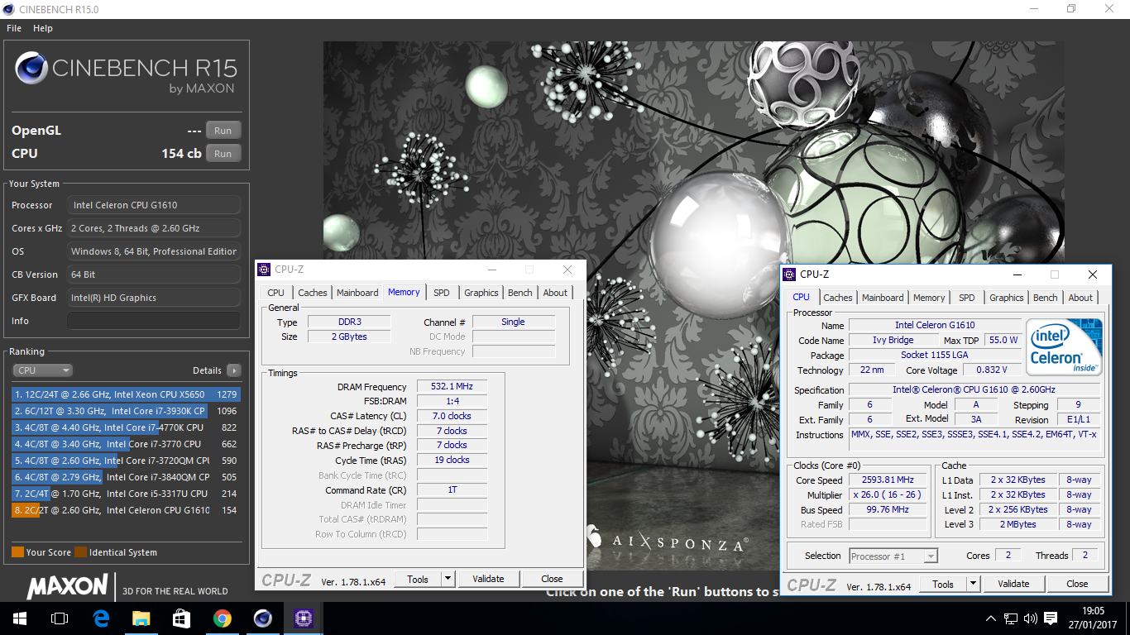Run the OpenGL benchmark

(x=223, y=131)
